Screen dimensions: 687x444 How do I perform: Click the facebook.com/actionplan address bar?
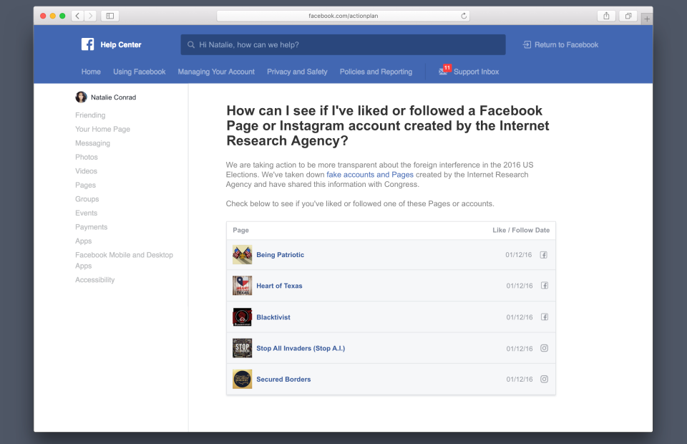pyautogui.click(x=343, y=16)
